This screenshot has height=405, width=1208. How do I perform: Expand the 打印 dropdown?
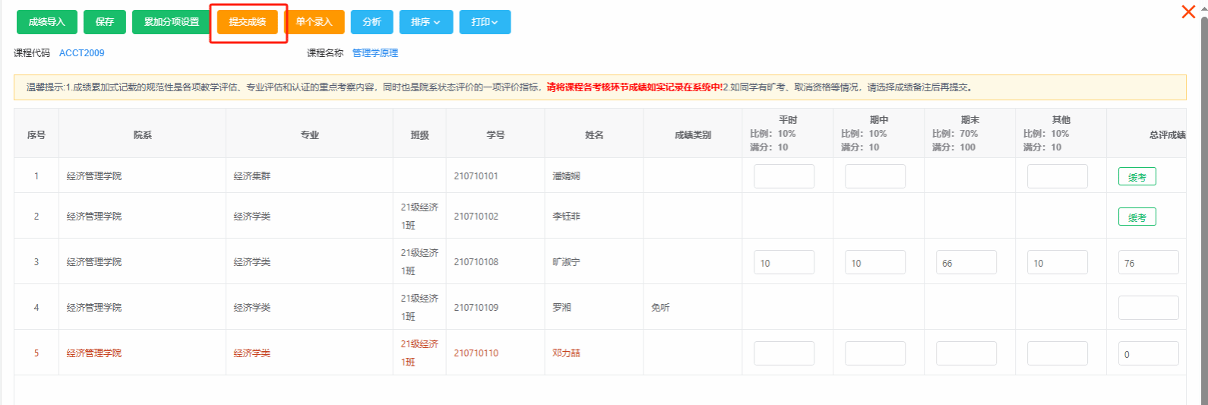pos(485,22)
